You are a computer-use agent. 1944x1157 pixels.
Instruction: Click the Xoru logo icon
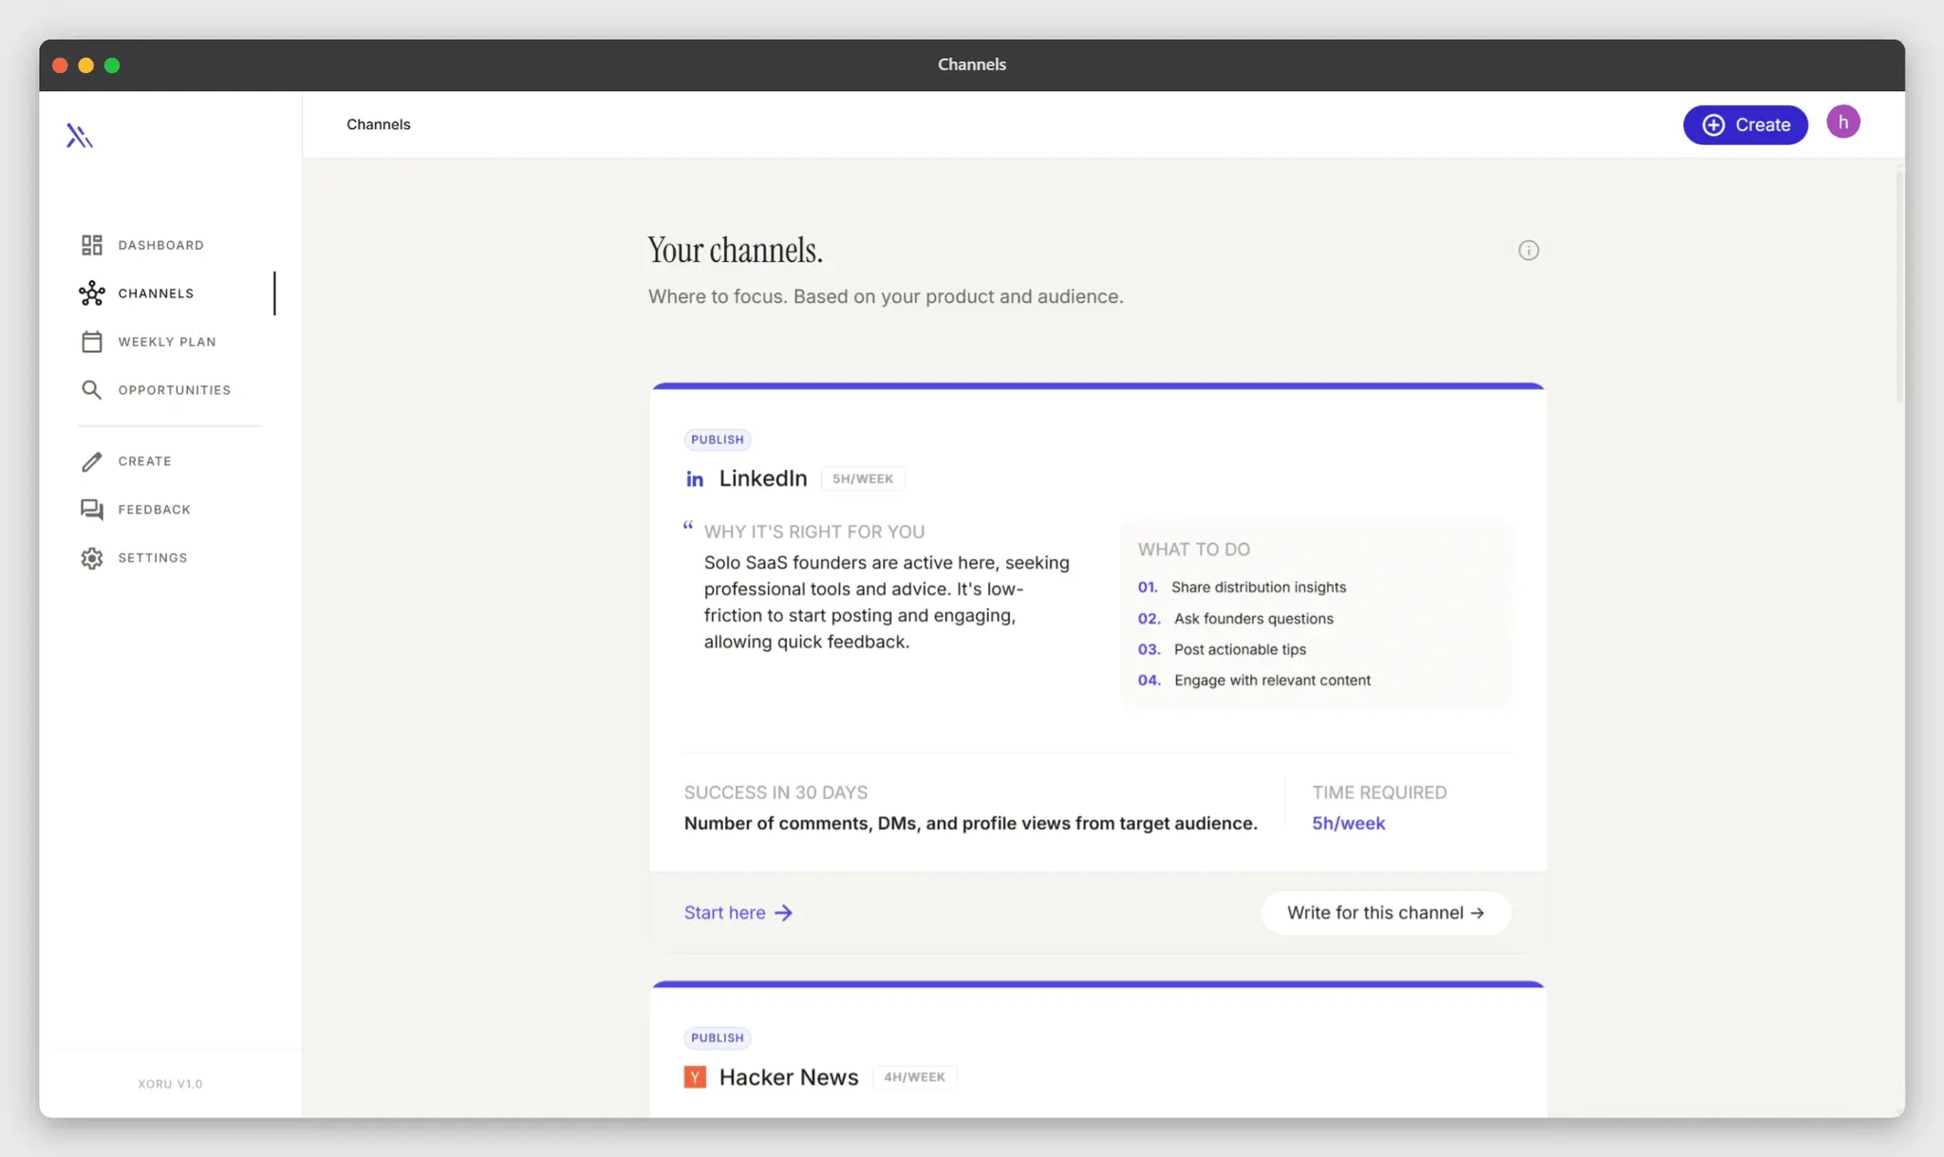(80, 136)
